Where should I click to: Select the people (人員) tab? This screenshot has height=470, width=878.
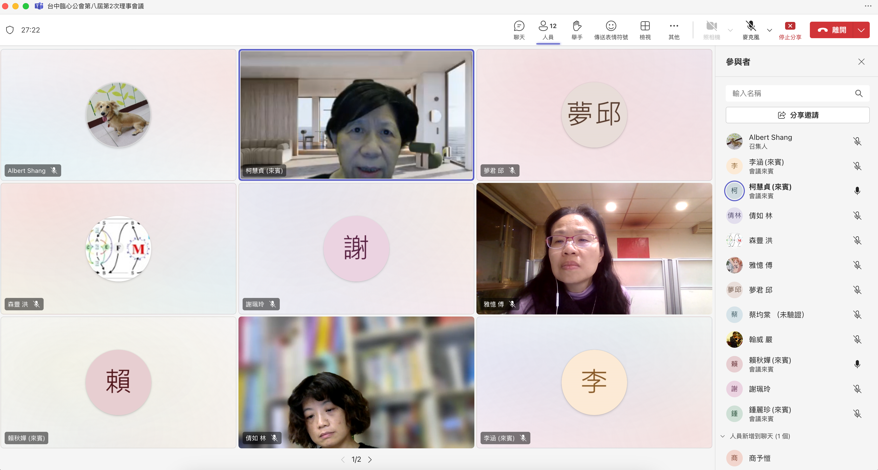(x=548, y=30)
